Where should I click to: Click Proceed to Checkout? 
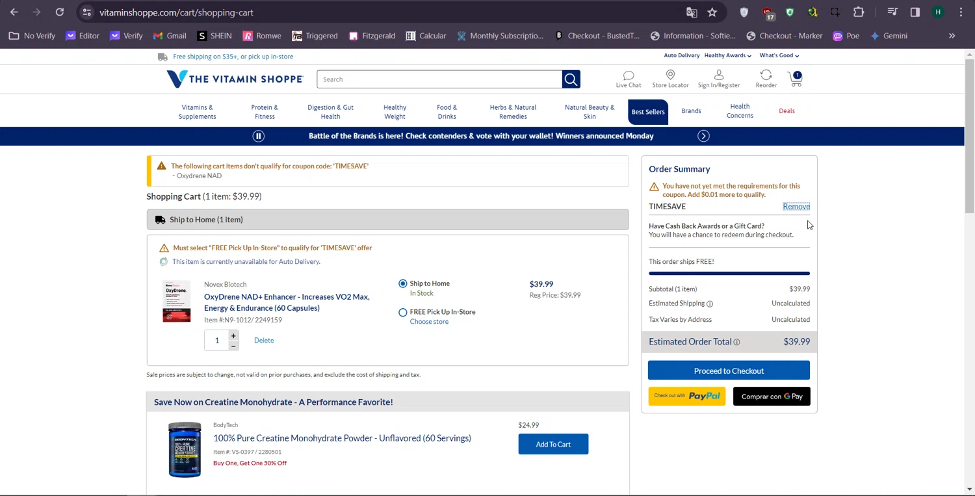click(x=729, y=371)
